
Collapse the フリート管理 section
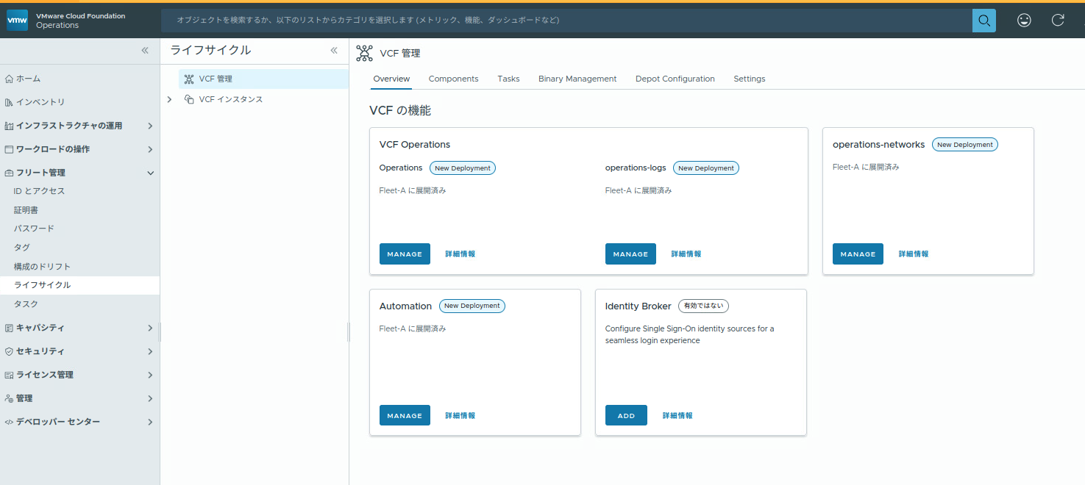(150, 173)
